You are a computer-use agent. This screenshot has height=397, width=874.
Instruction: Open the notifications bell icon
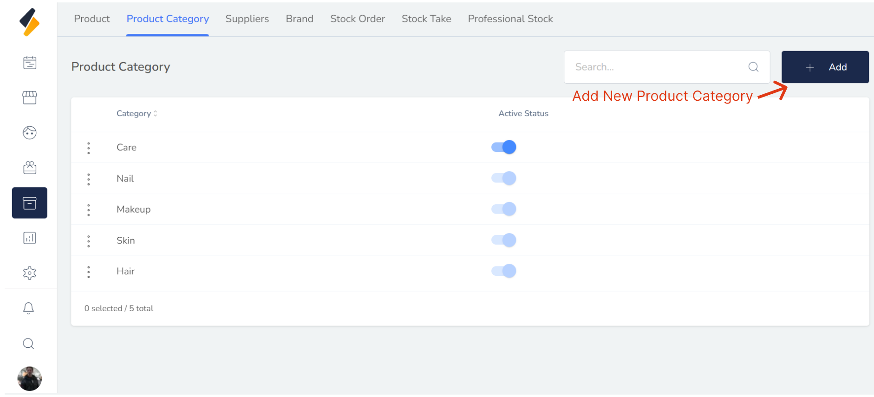29,308
